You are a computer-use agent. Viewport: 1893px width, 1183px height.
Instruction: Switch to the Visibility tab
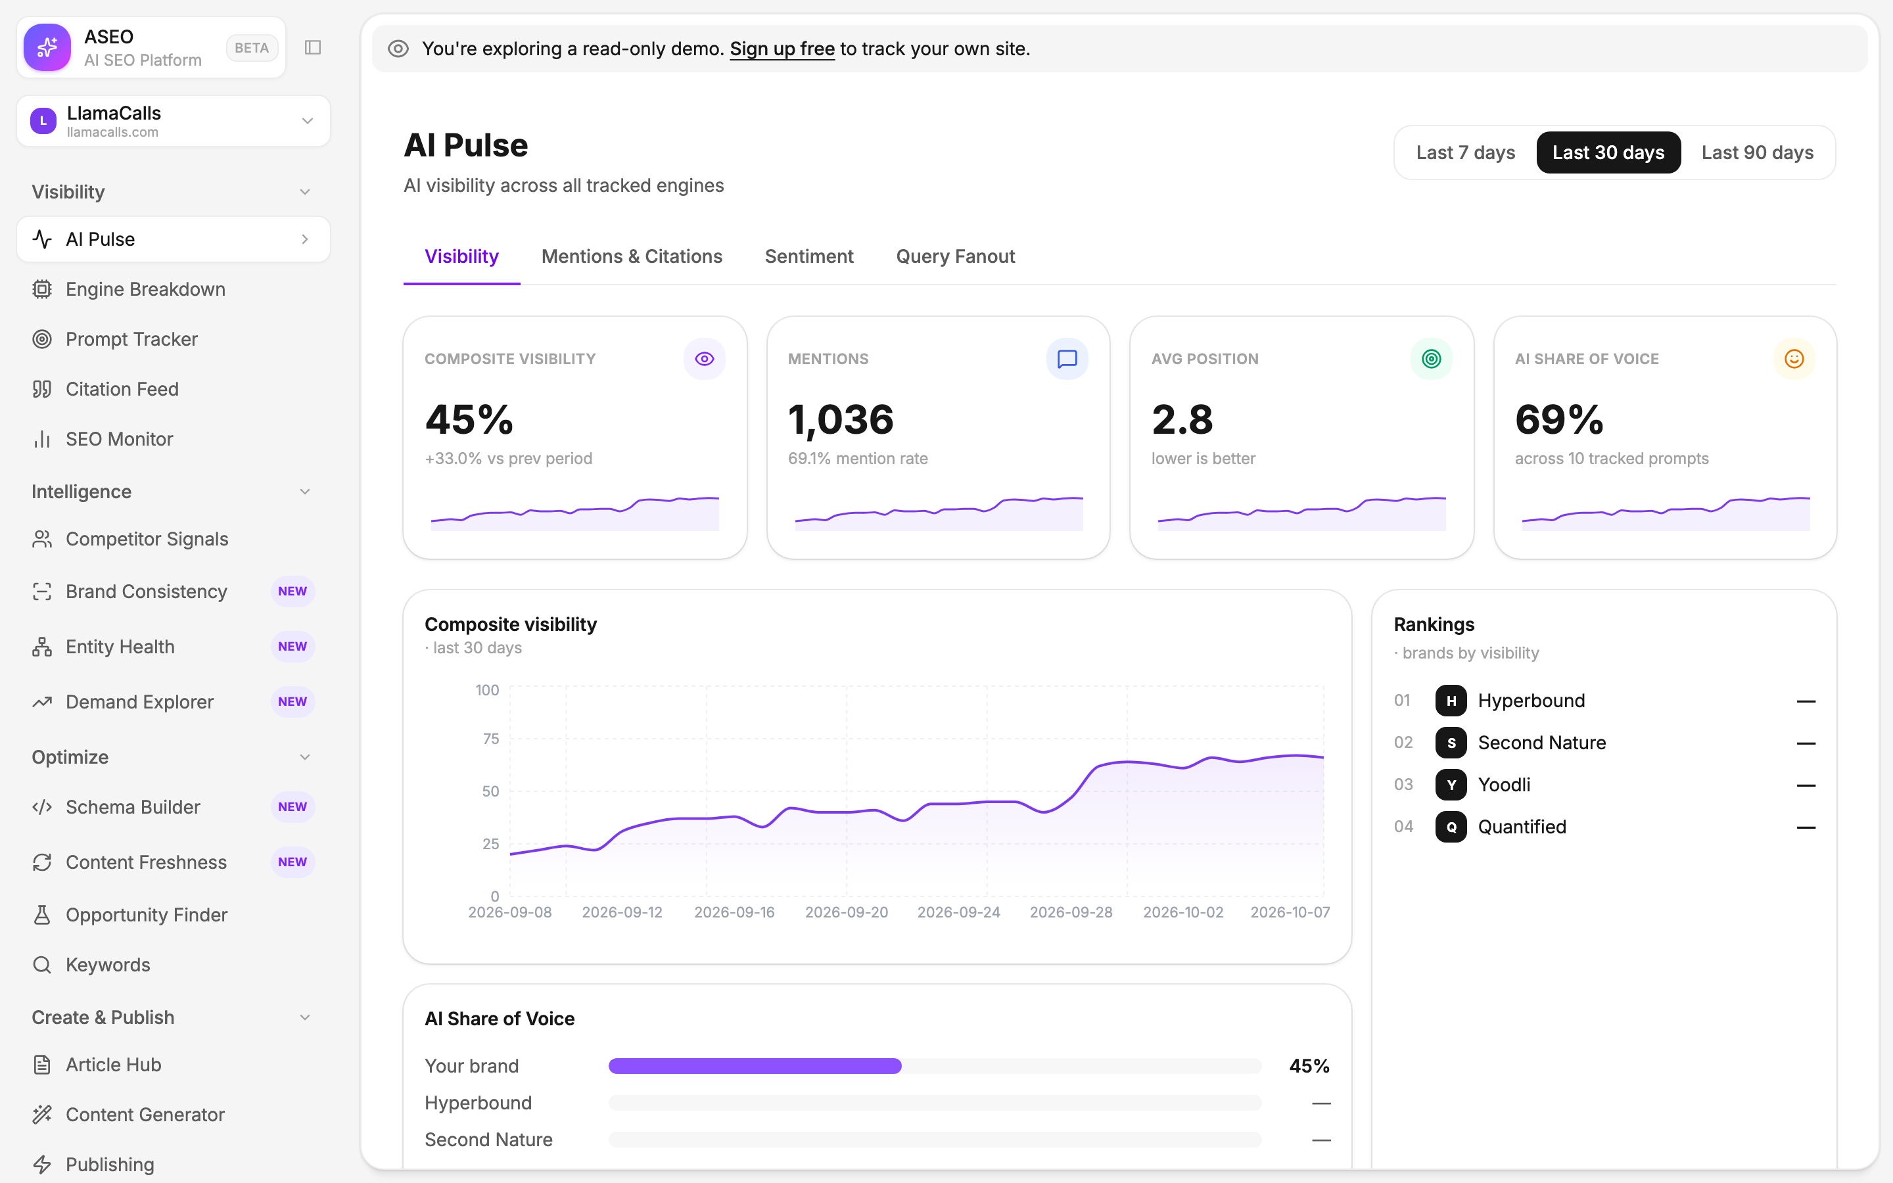461,256
